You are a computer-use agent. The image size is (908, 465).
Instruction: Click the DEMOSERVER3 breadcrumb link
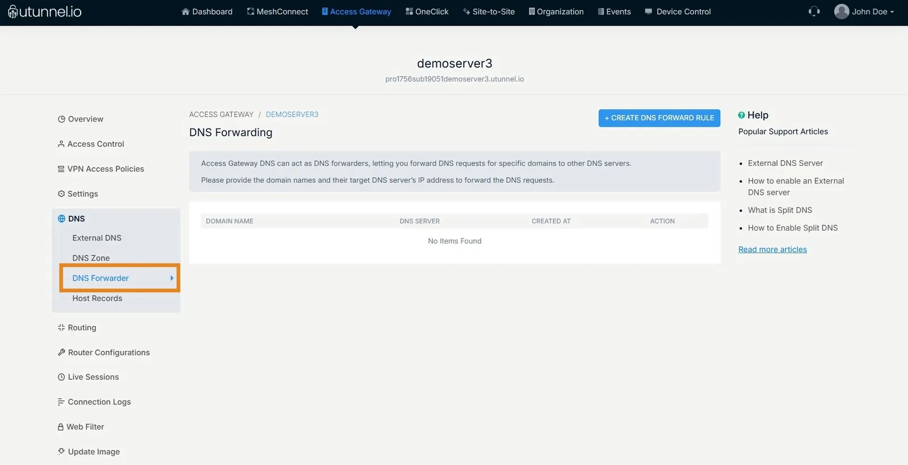292,115
